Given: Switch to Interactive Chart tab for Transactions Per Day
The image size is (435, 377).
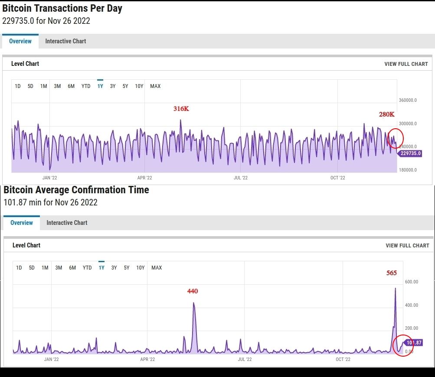Looking at the screenshot, I should 65,41.
